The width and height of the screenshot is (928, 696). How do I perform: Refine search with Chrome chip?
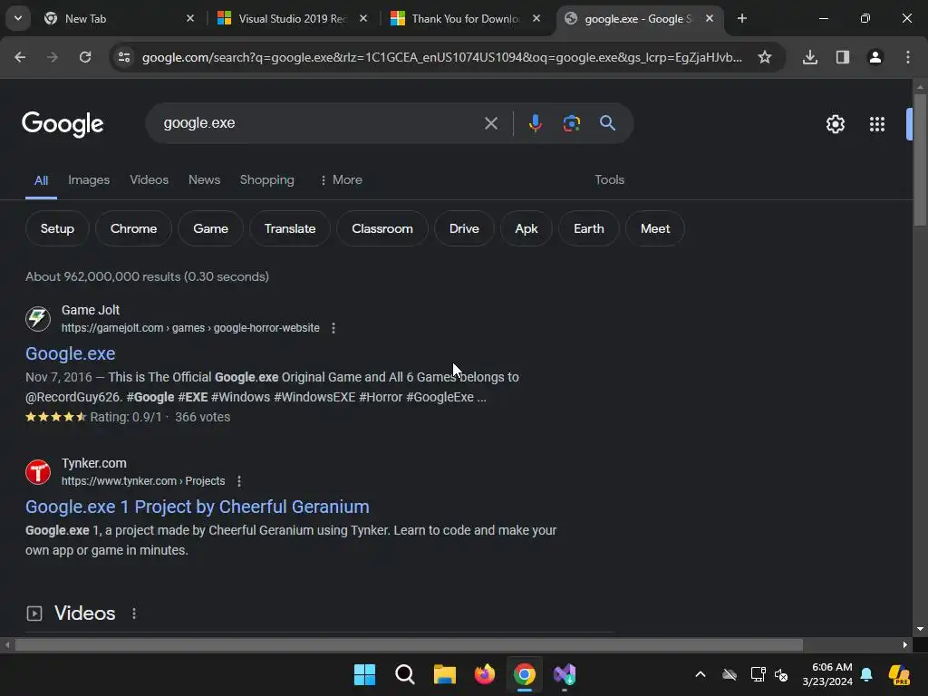[134, 228]
